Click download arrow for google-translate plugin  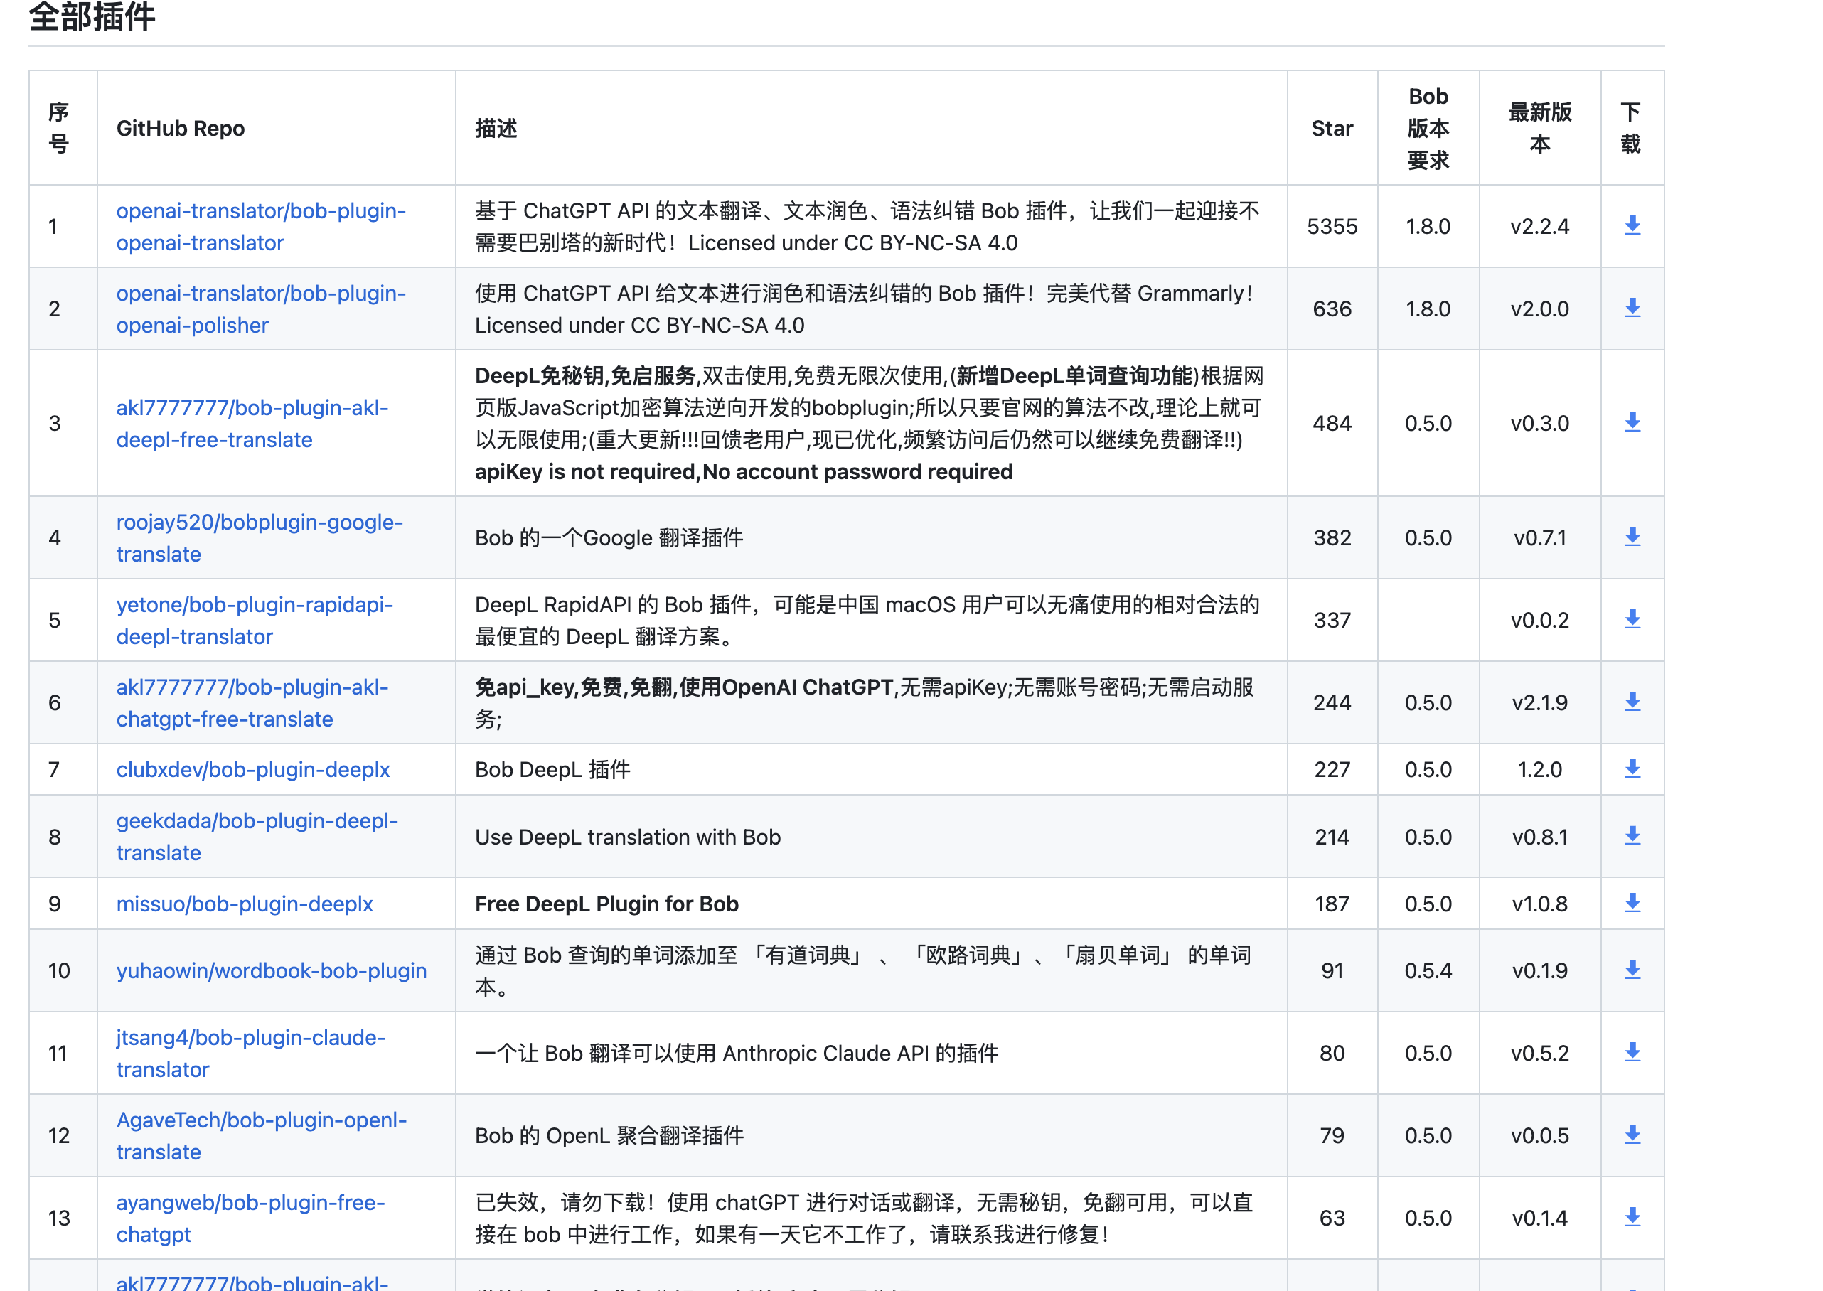[x=1632, y=537]
